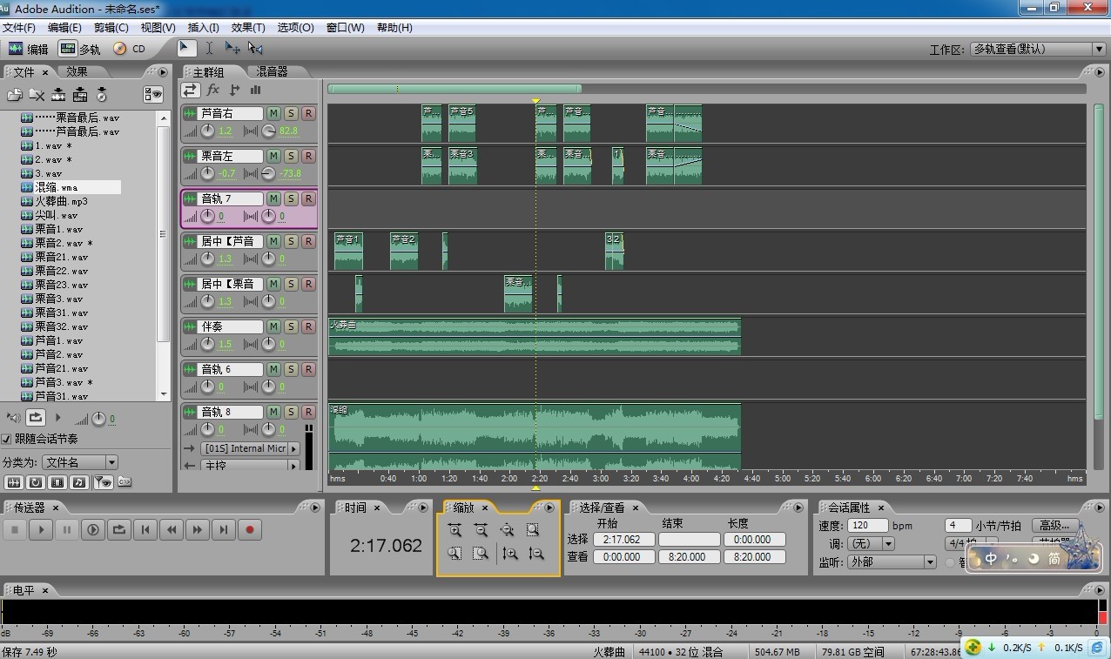Switch to the 混音器 tab
This screenshot has width=1111, height=659.
coord(271,72)
